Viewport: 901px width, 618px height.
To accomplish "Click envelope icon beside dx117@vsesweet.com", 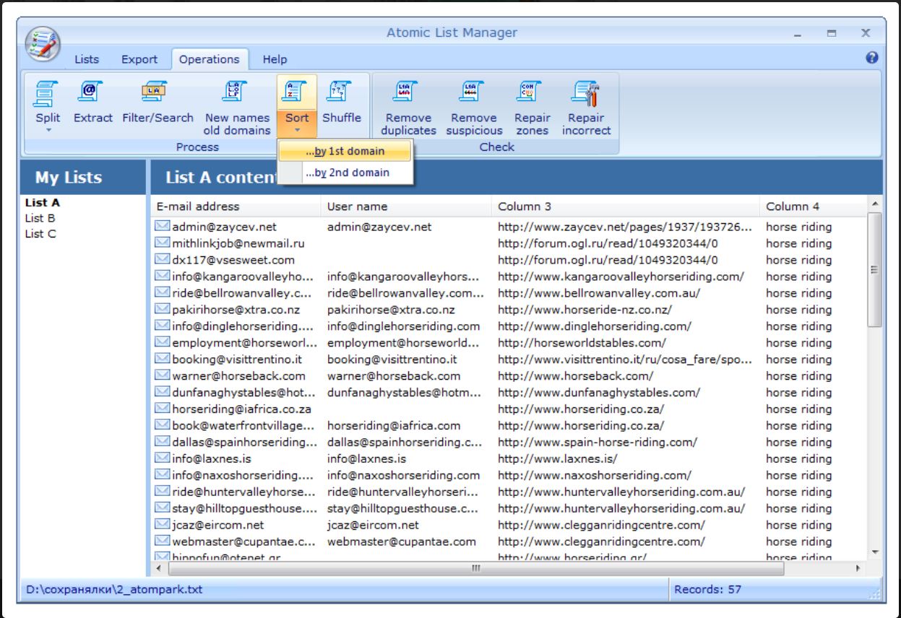I will click(x=163, y=259).
